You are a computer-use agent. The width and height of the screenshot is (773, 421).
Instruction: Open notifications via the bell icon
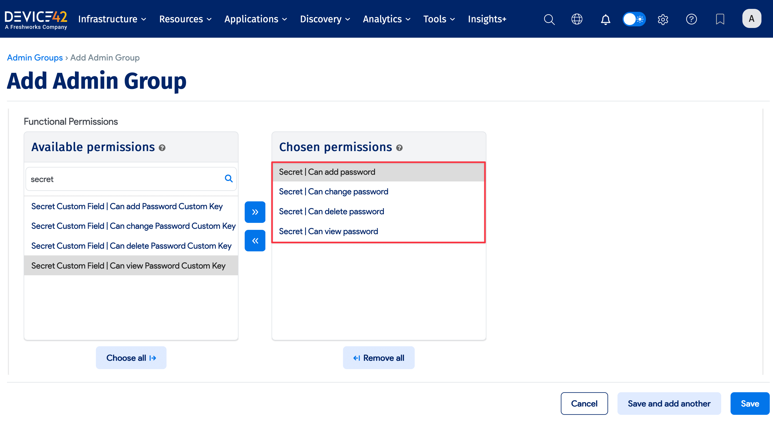[605, 19]
